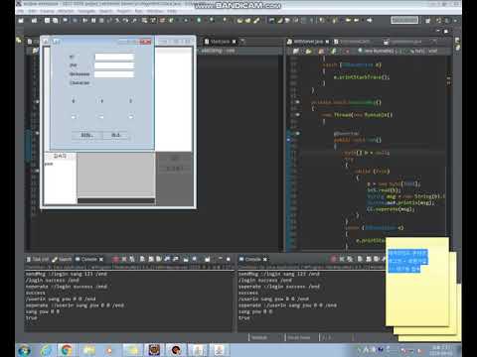
Task: Click the PW input field in sign-up dialog
Action: 114,65
